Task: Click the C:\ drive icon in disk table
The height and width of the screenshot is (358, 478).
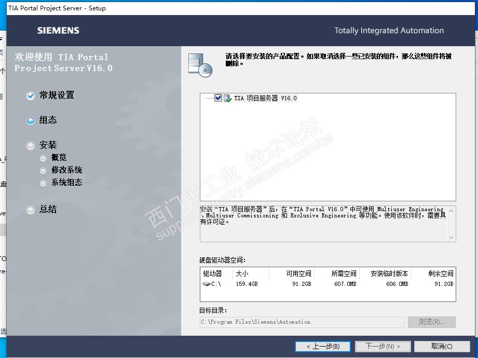Action: [x=207, y=284]
